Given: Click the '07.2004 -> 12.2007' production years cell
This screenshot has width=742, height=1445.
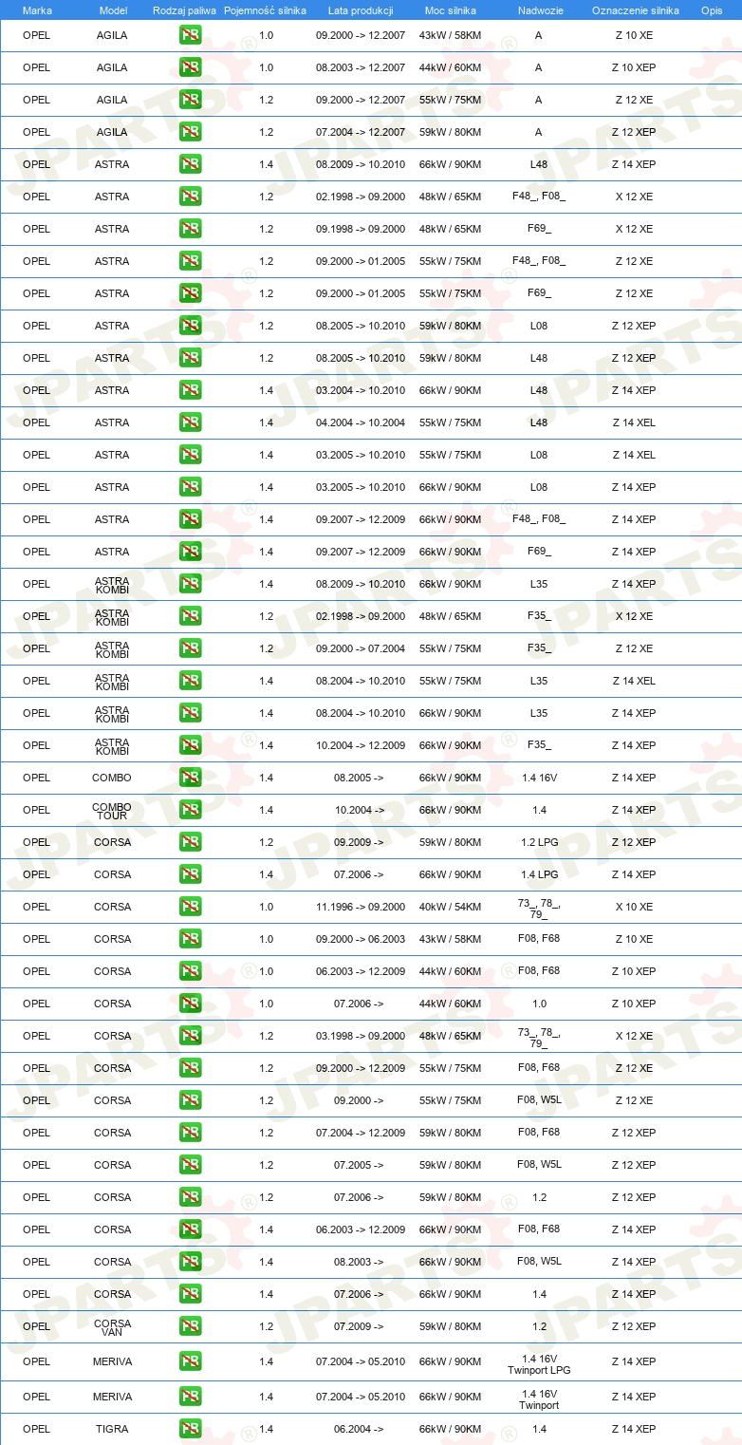Looking at the screenshot, I should pyautogui.click(x=361, y=132).
